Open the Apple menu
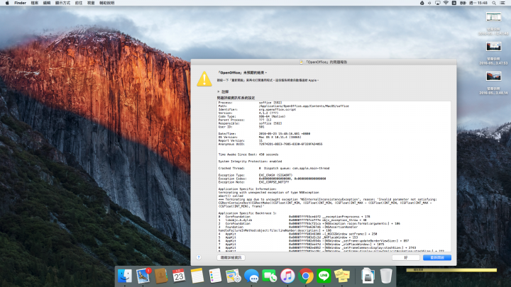The height and width of the screenshot is (287, 511). [x=7, y=3]
